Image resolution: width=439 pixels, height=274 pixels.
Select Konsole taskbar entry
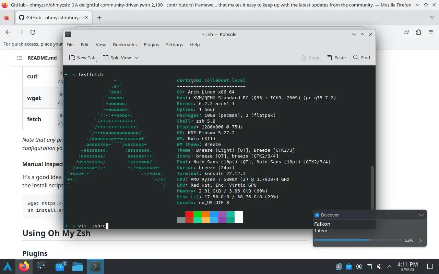pos(95,266)
